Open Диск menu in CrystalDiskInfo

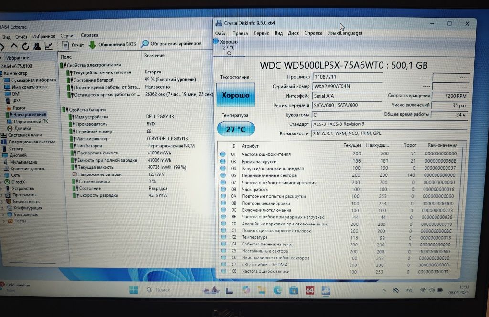coord(293,33)
